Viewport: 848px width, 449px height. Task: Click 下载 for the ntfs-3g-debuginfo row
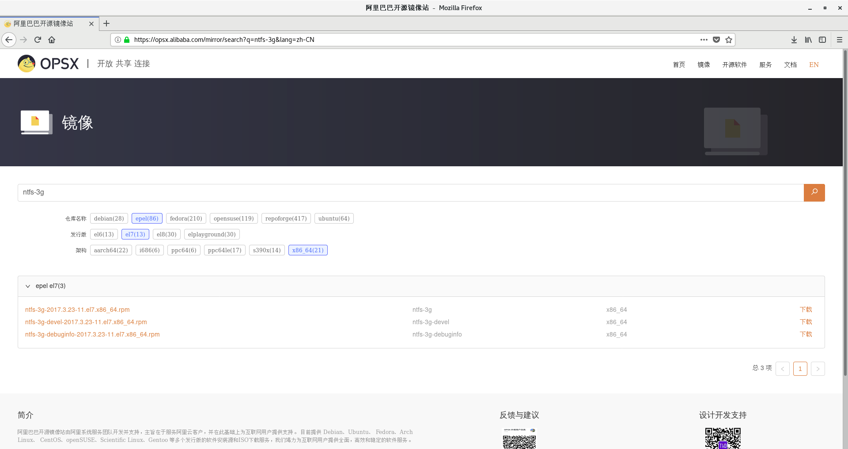pos(806,334)
